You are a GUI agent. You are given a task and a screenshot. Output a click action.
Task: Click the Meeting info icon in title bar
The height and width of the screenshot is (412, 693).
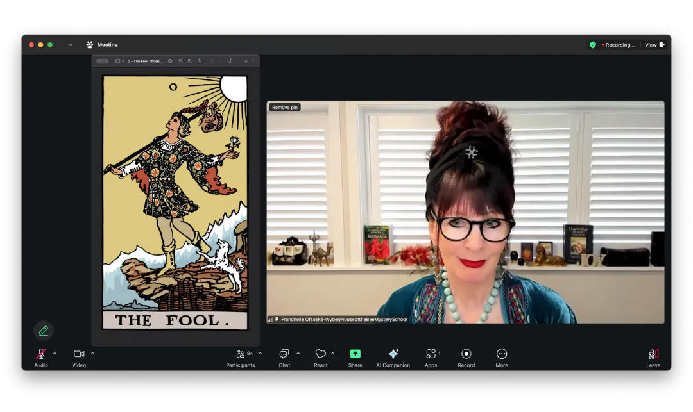pyautogui.click(x=90, y=45)
